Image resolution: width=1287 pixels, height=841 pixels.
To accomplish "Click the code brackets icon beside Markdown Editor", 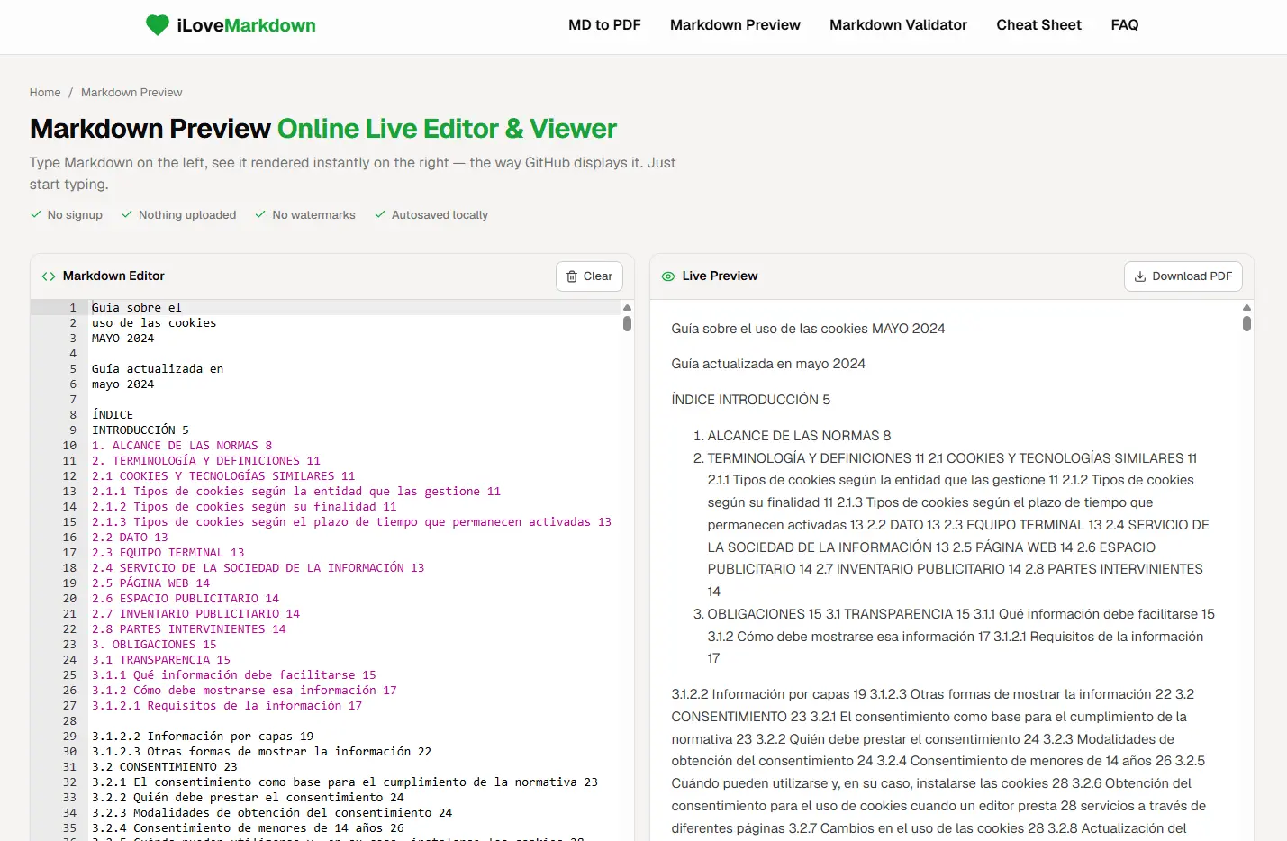I will (x=49, y=276).
